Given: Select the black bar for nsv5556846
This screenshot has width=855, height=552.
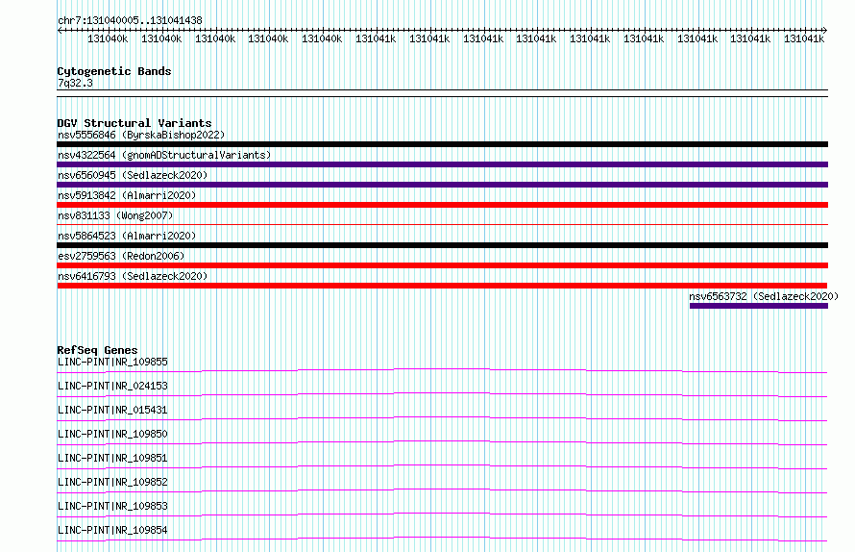Looking at the screenshot, I should [442, 144].
